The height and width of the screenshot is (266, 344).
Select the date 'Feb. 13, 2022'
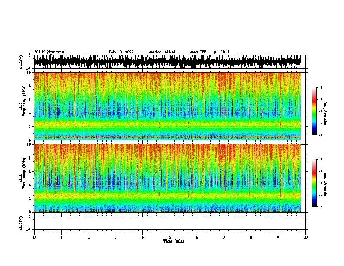tap(121, 52)
